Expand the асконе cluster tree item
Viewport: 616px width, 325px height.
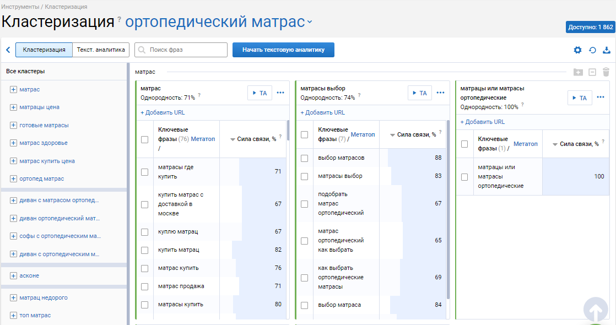coord(14,275)
